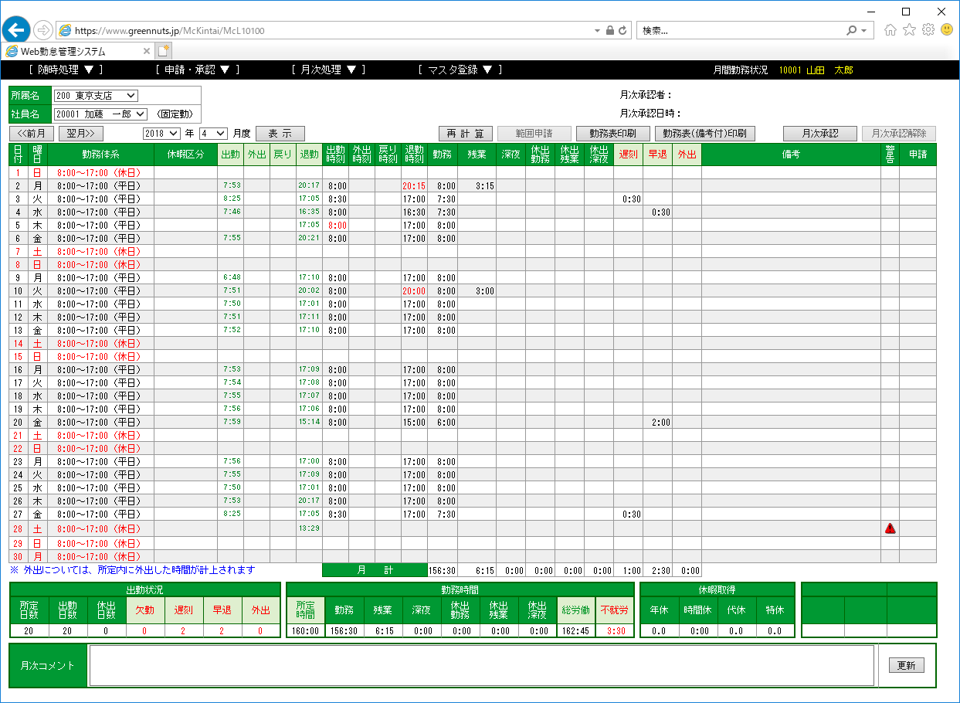
Task: Click the red warning icon on day 28
Action: pos(890,528)
